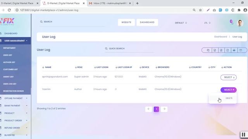Image resolution: width=248 pixels, height=139 pixels.
Task: Click the pen extension icon
Action: [x=208, y=10]
